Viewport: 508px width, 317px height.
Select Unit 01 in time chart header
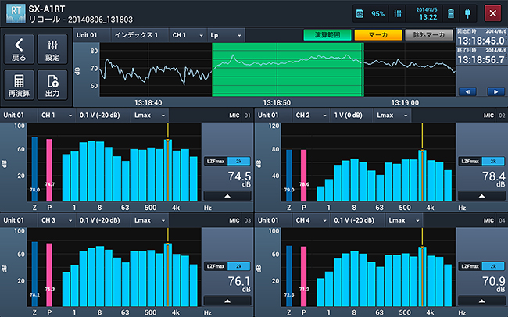(92, 35)
